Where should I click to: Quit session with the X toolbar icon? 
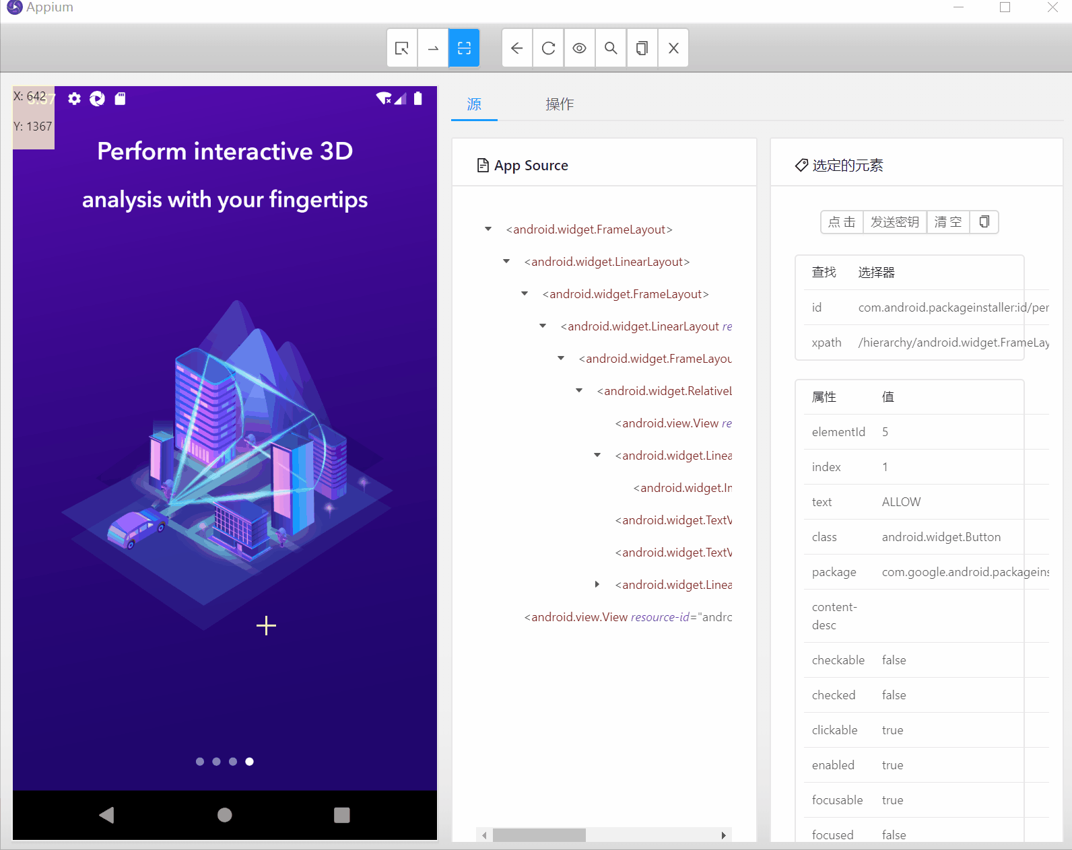(673, 48)
